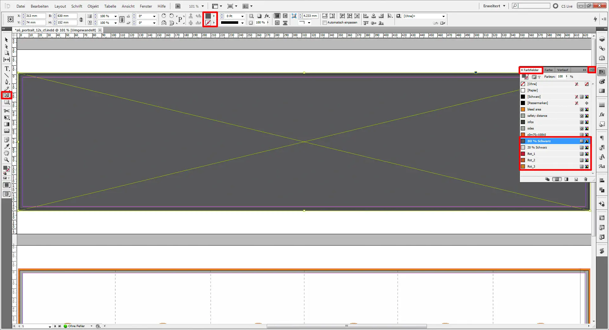609x330 pixels.
Task: Toggle Formatting affects text in Farbfelder panel
Action: [539, 77]
